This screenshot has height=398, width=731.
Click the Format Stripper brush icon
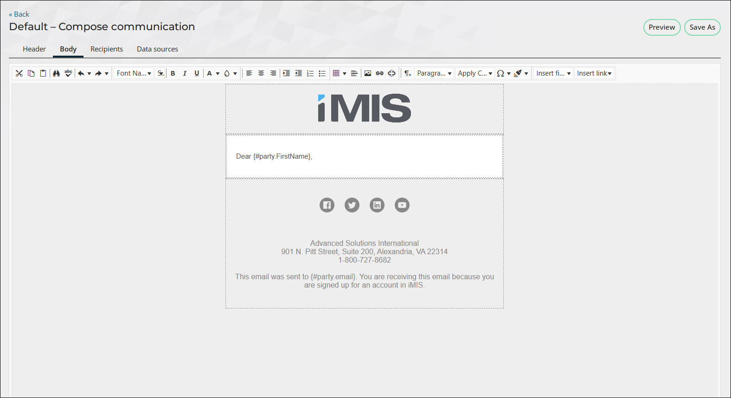[x=518, y=73]
